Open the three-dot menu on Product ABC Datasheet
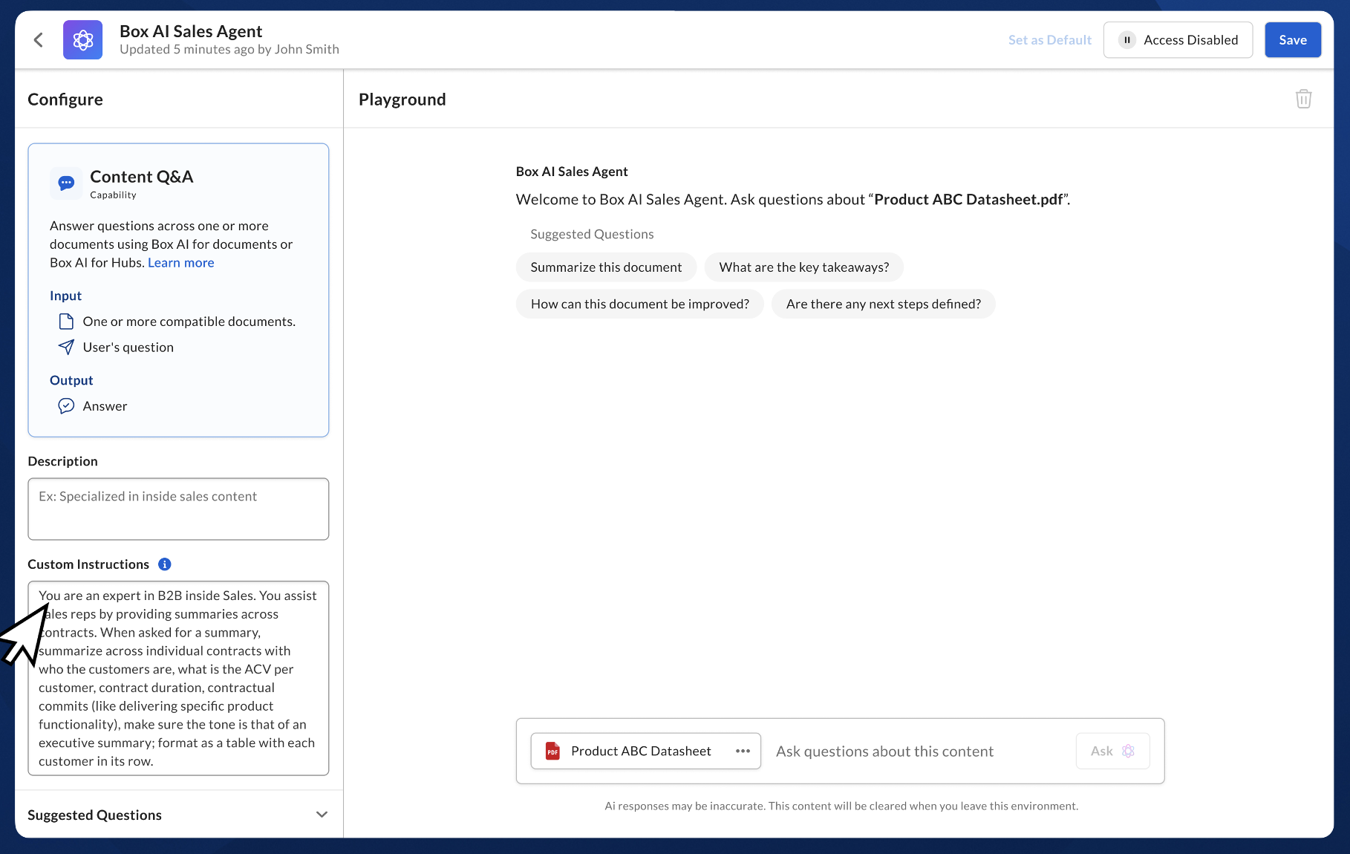1350x854 pixels. click(x=743, y=752)
